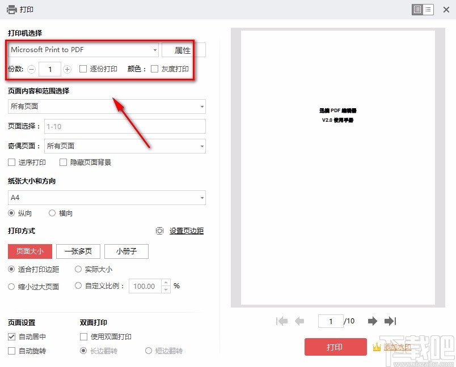This screenshot has width=456, height=367.
Task: Enable the 逐份打印 checkbox
Action: [82, 69]
